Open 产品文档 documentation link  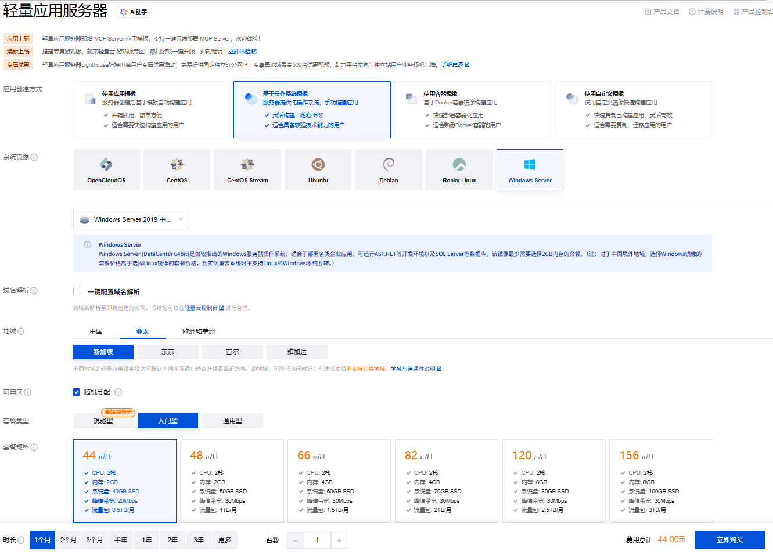[662, 12]
